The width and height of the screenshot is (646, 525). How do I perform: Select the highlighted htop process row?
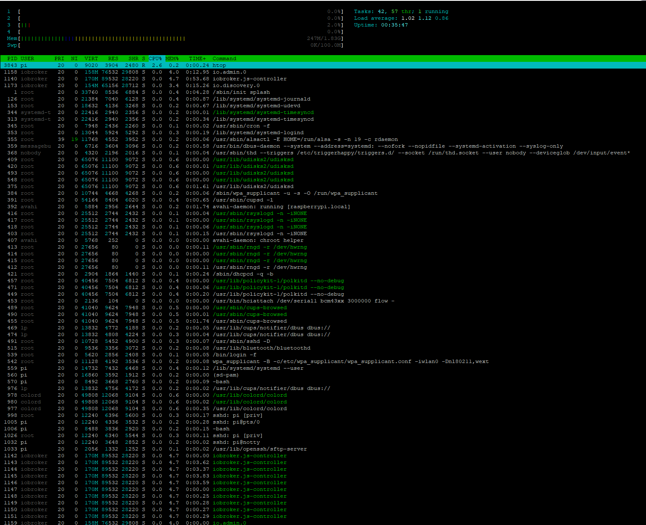[323, 65]
